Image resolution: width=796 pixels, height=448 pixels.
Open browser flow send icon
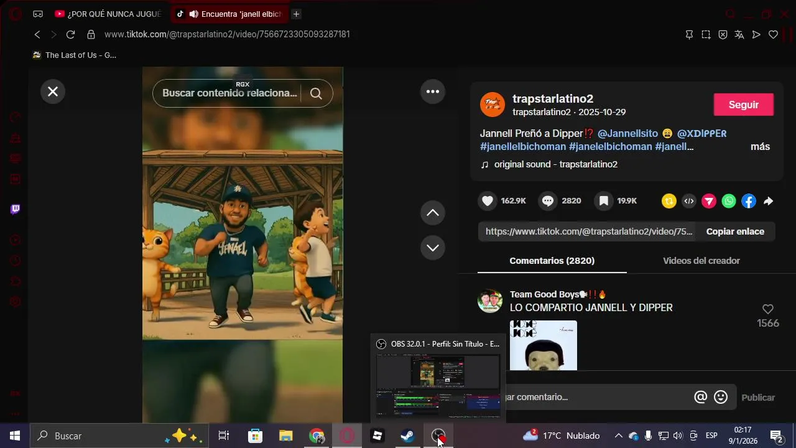click(756, 35)
